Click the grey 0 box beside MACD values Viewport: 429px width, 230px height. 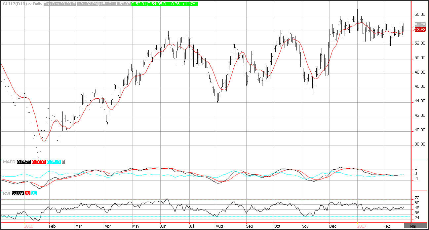click(63, 162)
